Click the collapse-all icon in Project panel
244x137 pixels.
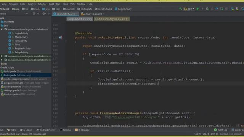(x=38, y=14)
